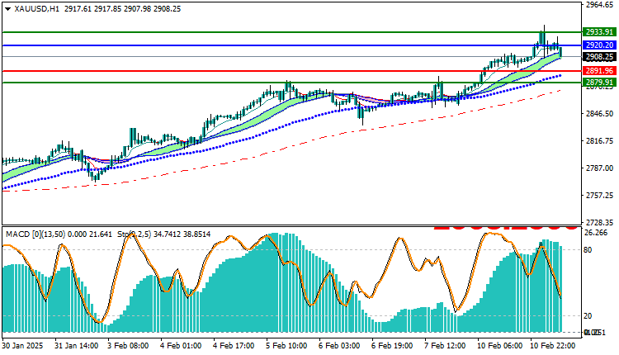The width and height of the screenshot is (619, 355).
Task: Select the 10 Feb 06:00 time label
Action: coord(499,346)
